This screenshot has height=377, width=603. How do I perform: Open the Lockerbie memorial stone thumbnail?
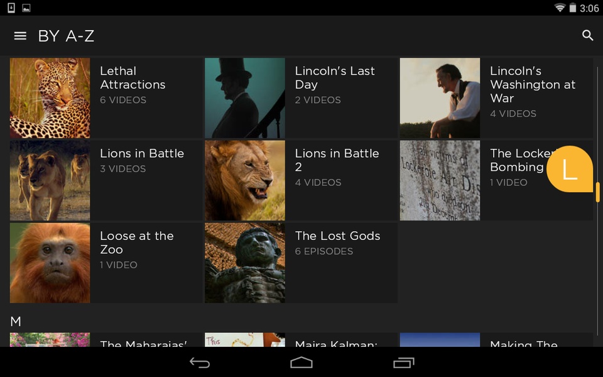[x=440, y=180]
